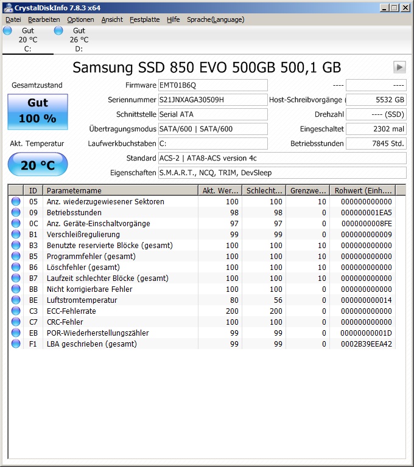The width and height of the screenshot is (414, 467).
Task: Click status orb for row B5 Programmfehler
Action: pos(16,256)
